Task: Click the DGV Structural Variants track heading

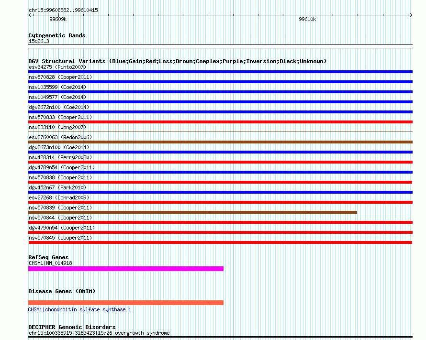Action: pyautogui.click(x=177, y=61)
